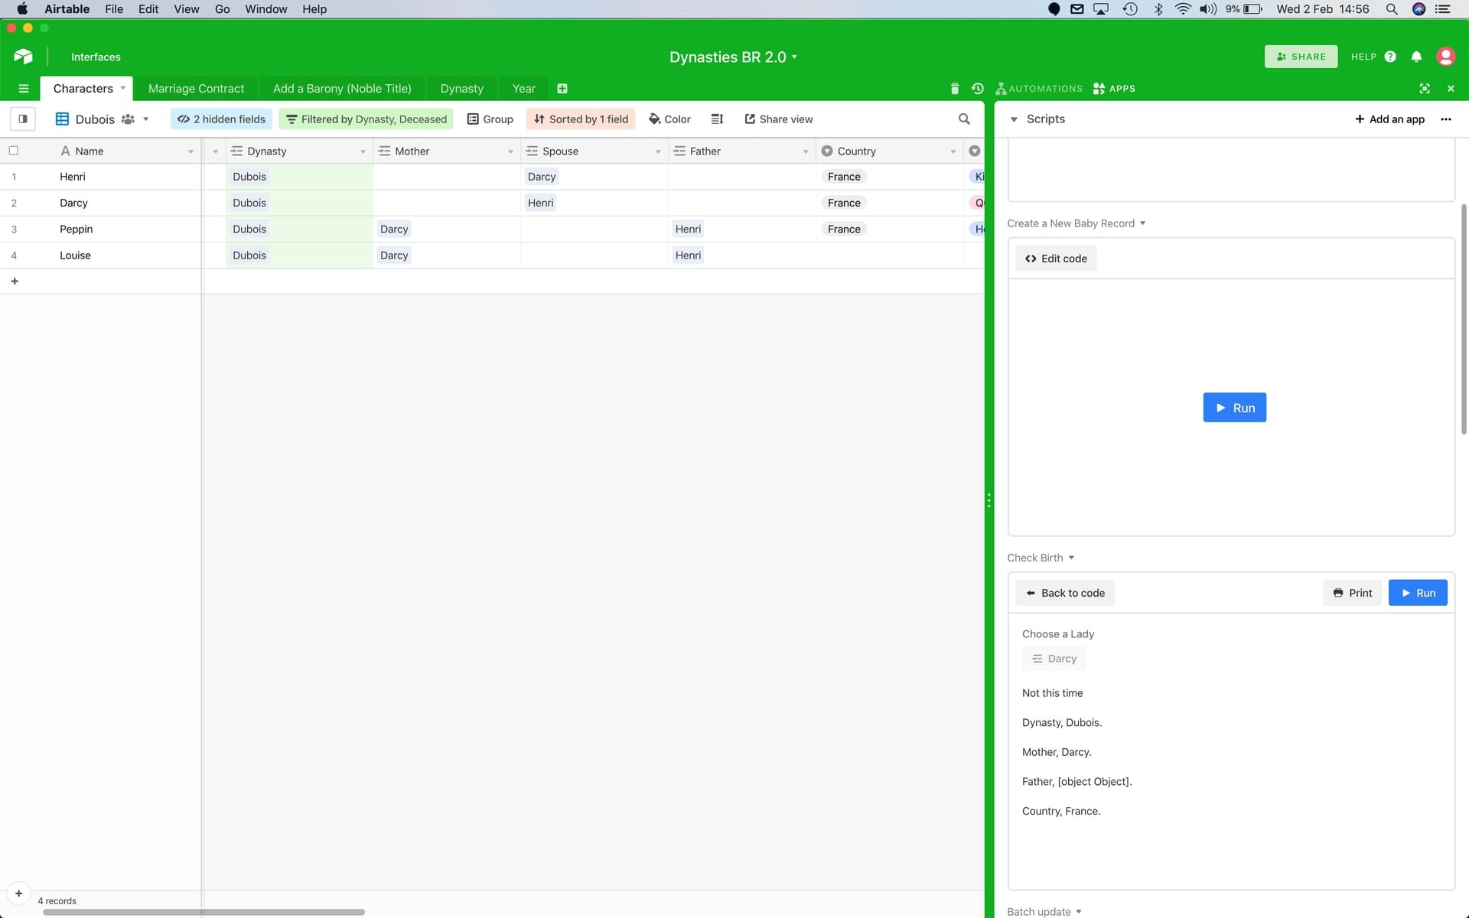Open the Dynasties BR 2.0 base menu
The width and height of the screenshot is (1469, 918).
[733, 57]
